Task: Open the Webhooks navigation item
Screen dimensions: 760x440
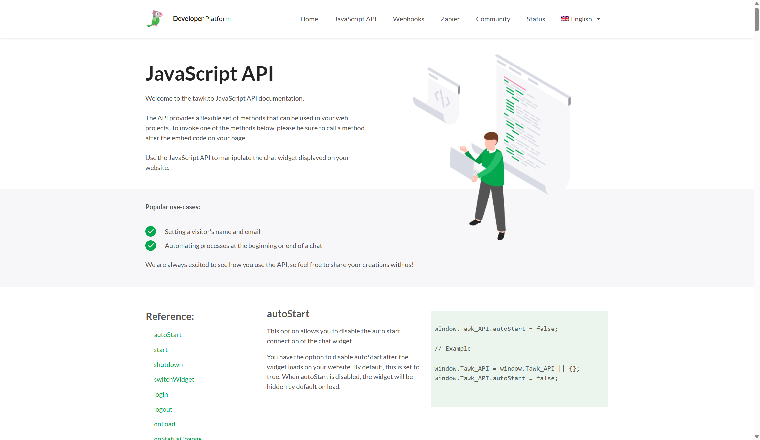Action: point(408,19)
